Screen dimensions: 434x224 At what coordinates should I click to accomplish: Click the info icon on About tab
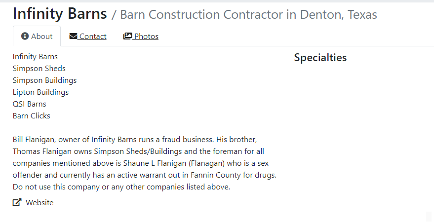[25, 37]
